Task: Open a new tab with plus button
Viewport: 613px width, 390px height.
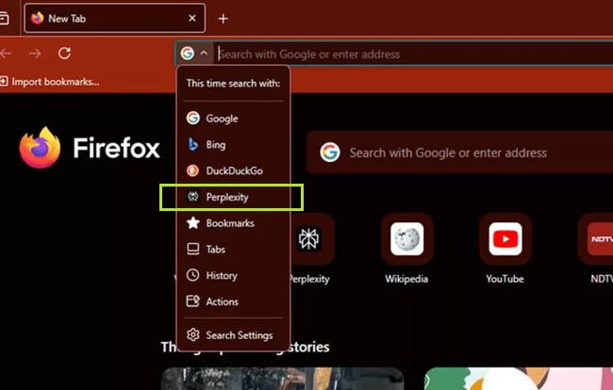Action: click(x=223, y=18)
